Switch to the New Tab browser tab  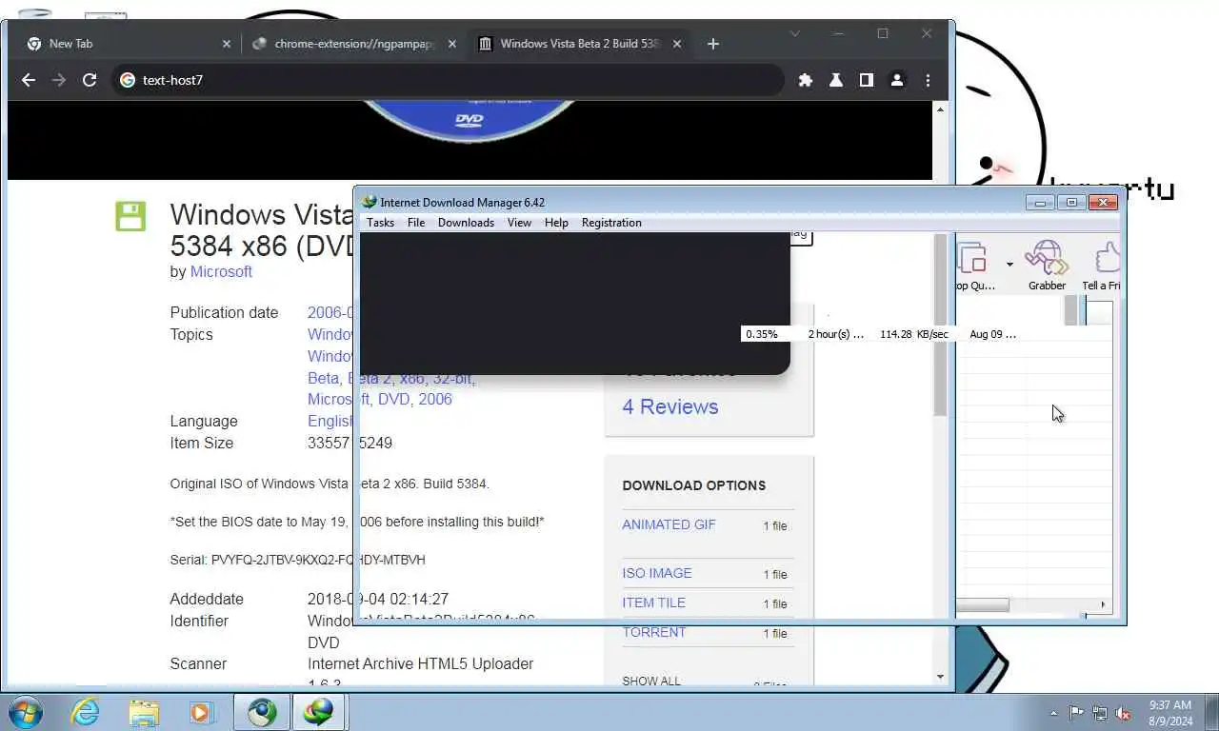tap(128, 44)
